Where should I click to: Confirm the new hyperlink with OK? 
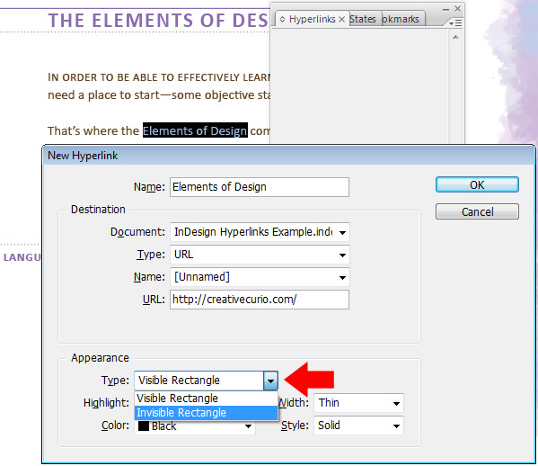[x=477, y=185]
